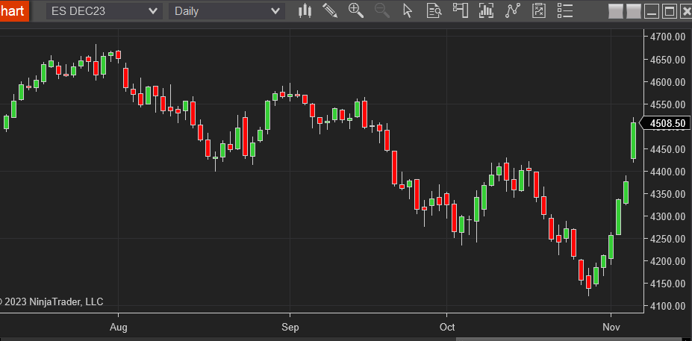Open the strategies zigzag line icon
This screenshot has height=341, width=692.
(x=512, y=10)
